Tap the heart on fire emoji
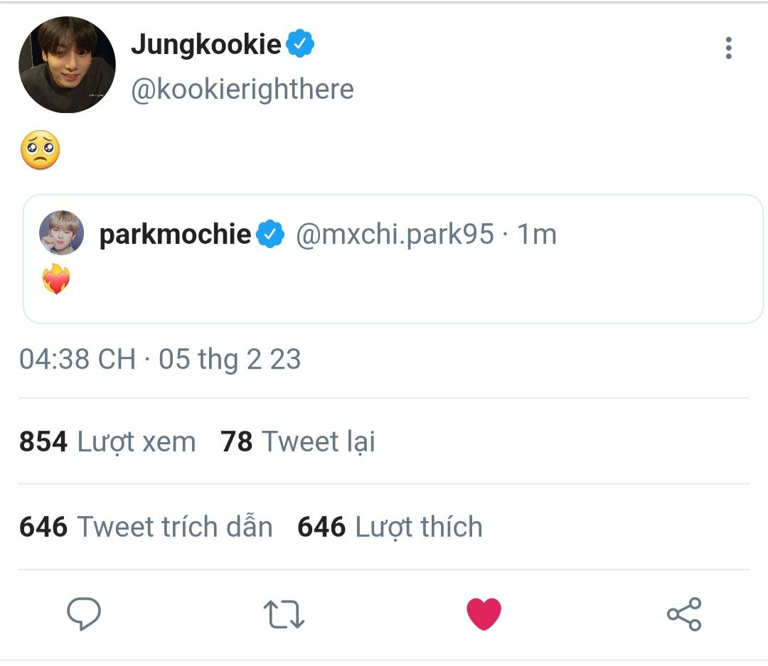Viewport: 768px width, 666px height. coord(56,279)
